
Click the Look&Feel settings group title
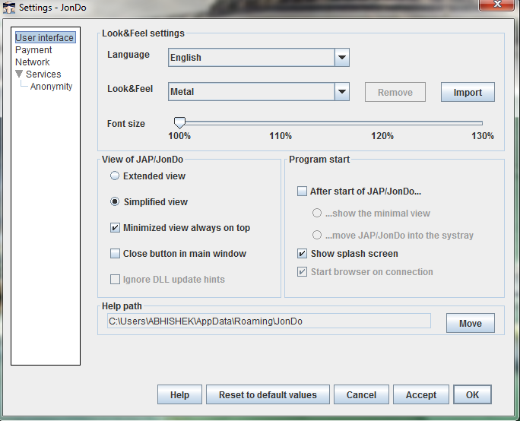tap(143, 33)
